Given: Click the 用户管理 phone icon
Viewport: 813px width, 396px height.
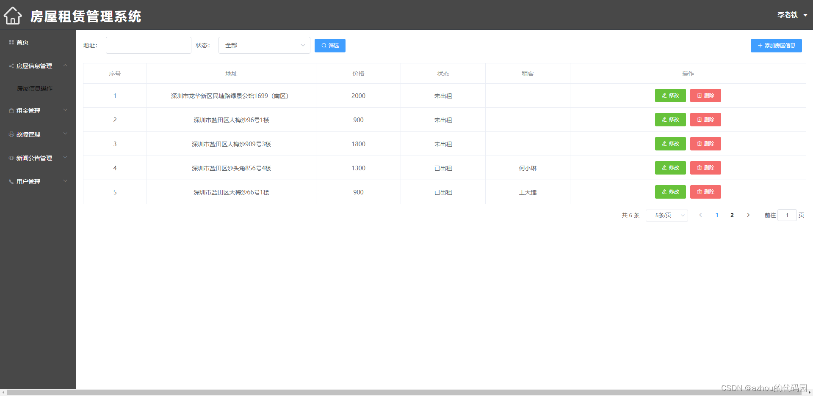Looking at the screenshot, I should point(11,182).
